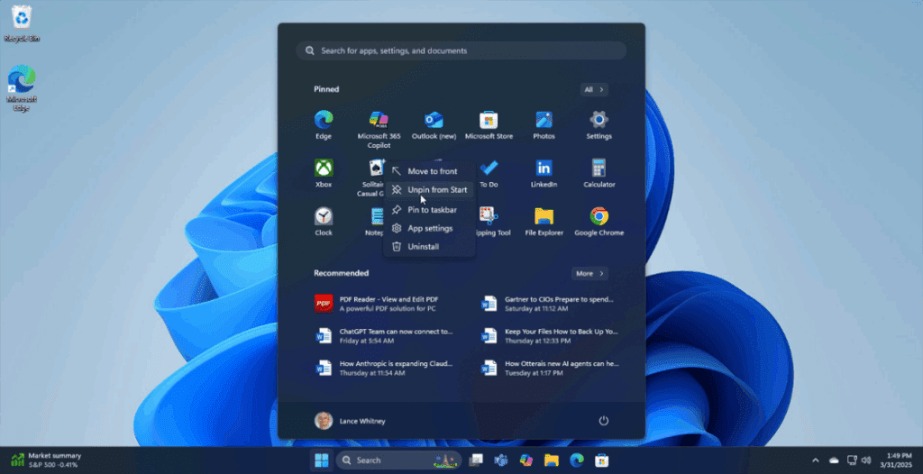Select Unpin from Start in context menu
Screen dimensions: 923x474
[436, 190]
